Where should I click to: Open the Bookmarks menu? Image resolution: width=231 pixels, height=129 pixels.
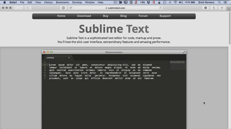point(62,2)
